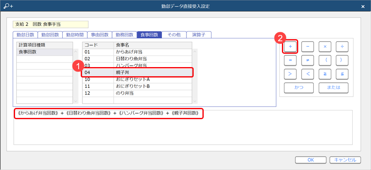Image resolution: width=371 pixels, height=170 pixels.
Task: Switch to the 勤怠日数 tab
Action: pyautogui.click(x=26, y=35)
